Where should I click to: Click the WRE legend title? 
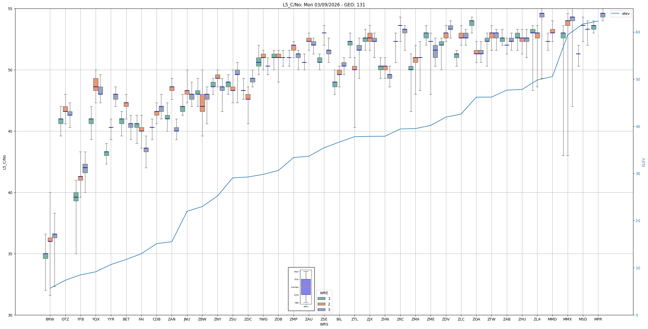tap(324, 293)
